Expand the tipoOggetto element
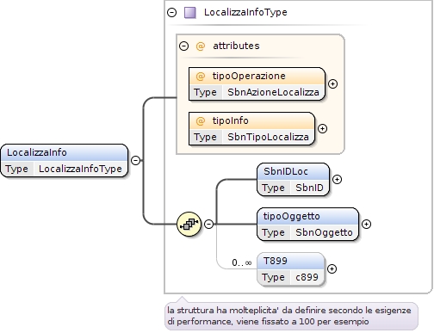Screen dimensions: 434x333 pos(366,225)
